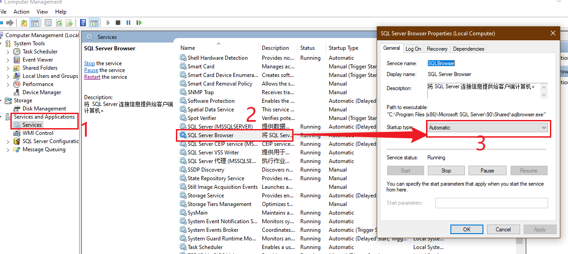Click the SQLBrowser service name field
Image resolution: width=568 pixels, height=254 pixels.
point(441,63)
